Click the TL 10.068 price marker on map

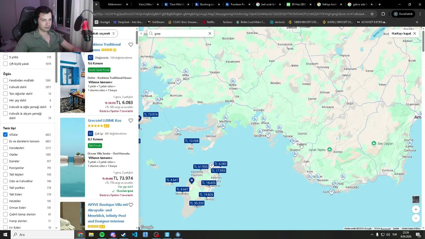coord(192,141)
